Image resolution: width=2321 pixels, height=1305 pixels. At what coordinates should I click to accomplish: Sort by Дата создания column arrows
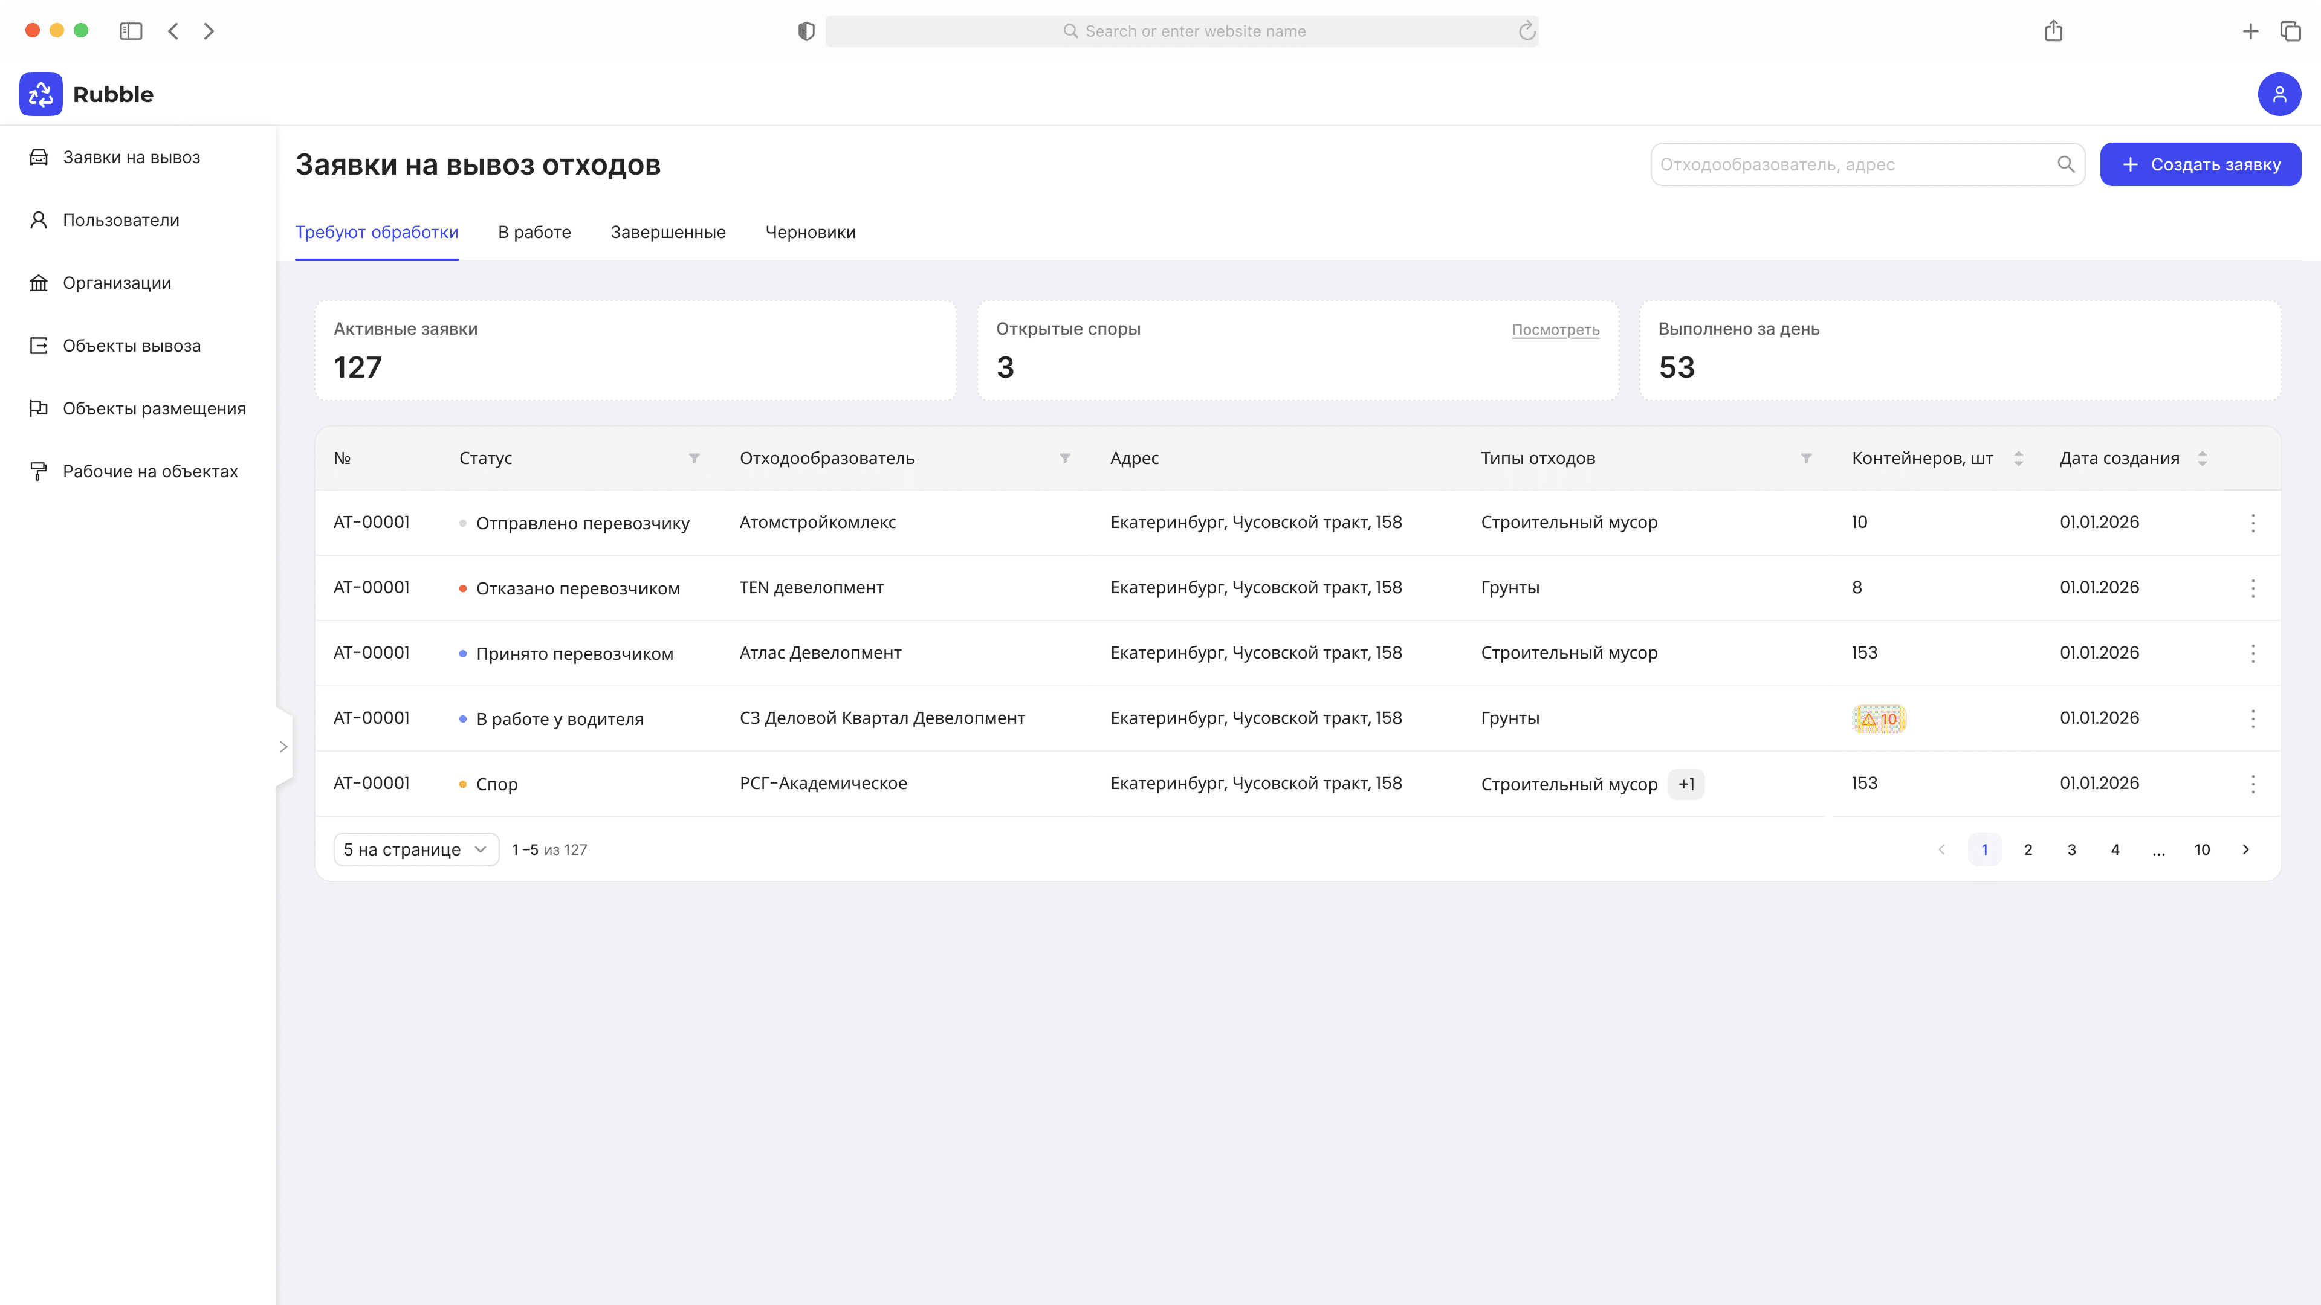pyautogui.click(x=2202, y=459)
